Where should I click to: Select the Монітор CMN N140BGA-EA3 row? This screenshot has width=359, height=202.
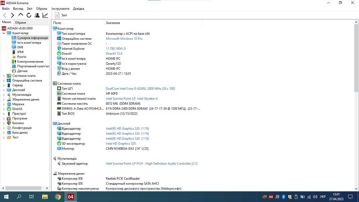point(127,149)
